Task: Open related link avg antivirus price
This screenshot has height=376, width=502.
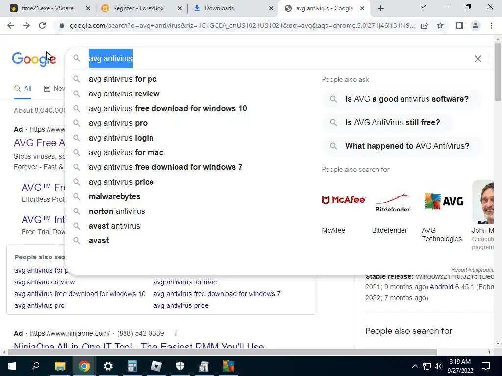Action: point(181,305)
